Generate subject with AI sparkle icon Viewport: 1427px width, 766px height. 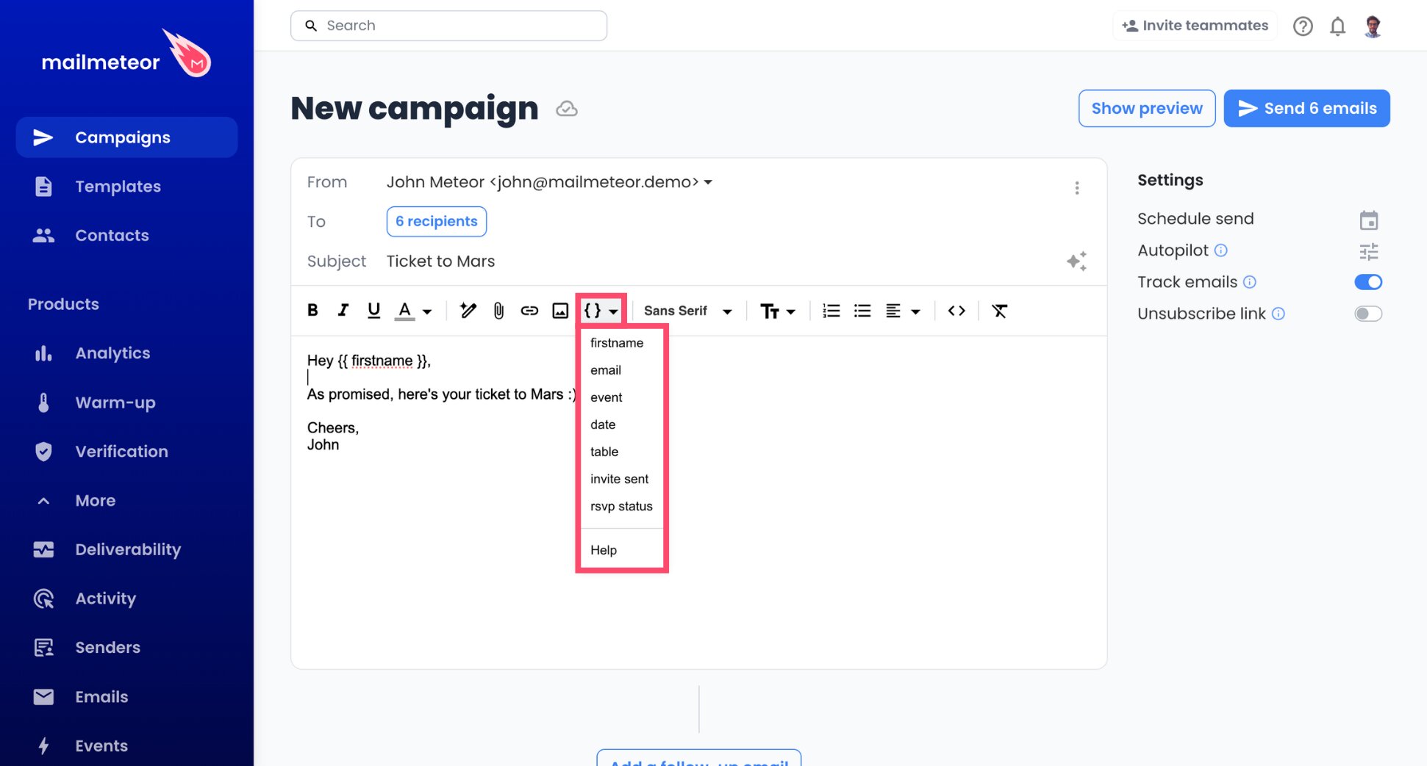[1076, 261]
